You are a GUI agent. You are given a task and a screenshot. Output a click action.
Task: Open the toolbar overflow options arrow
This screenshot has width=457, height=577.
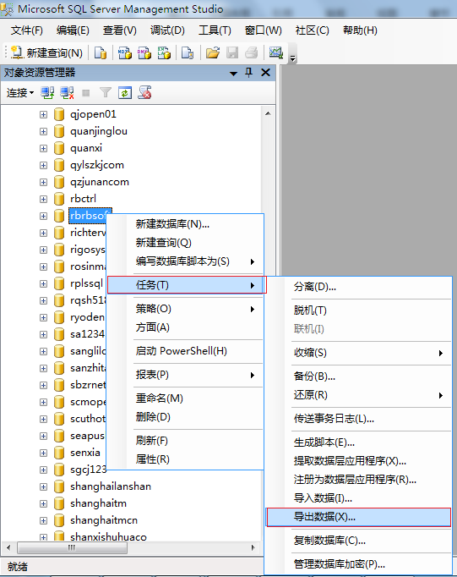coord(292,58)
